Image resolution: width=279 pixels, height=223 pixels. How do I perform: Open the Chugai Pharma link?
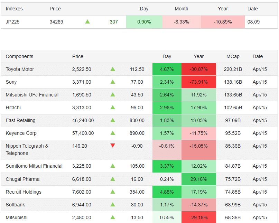(x=22, y=179)
